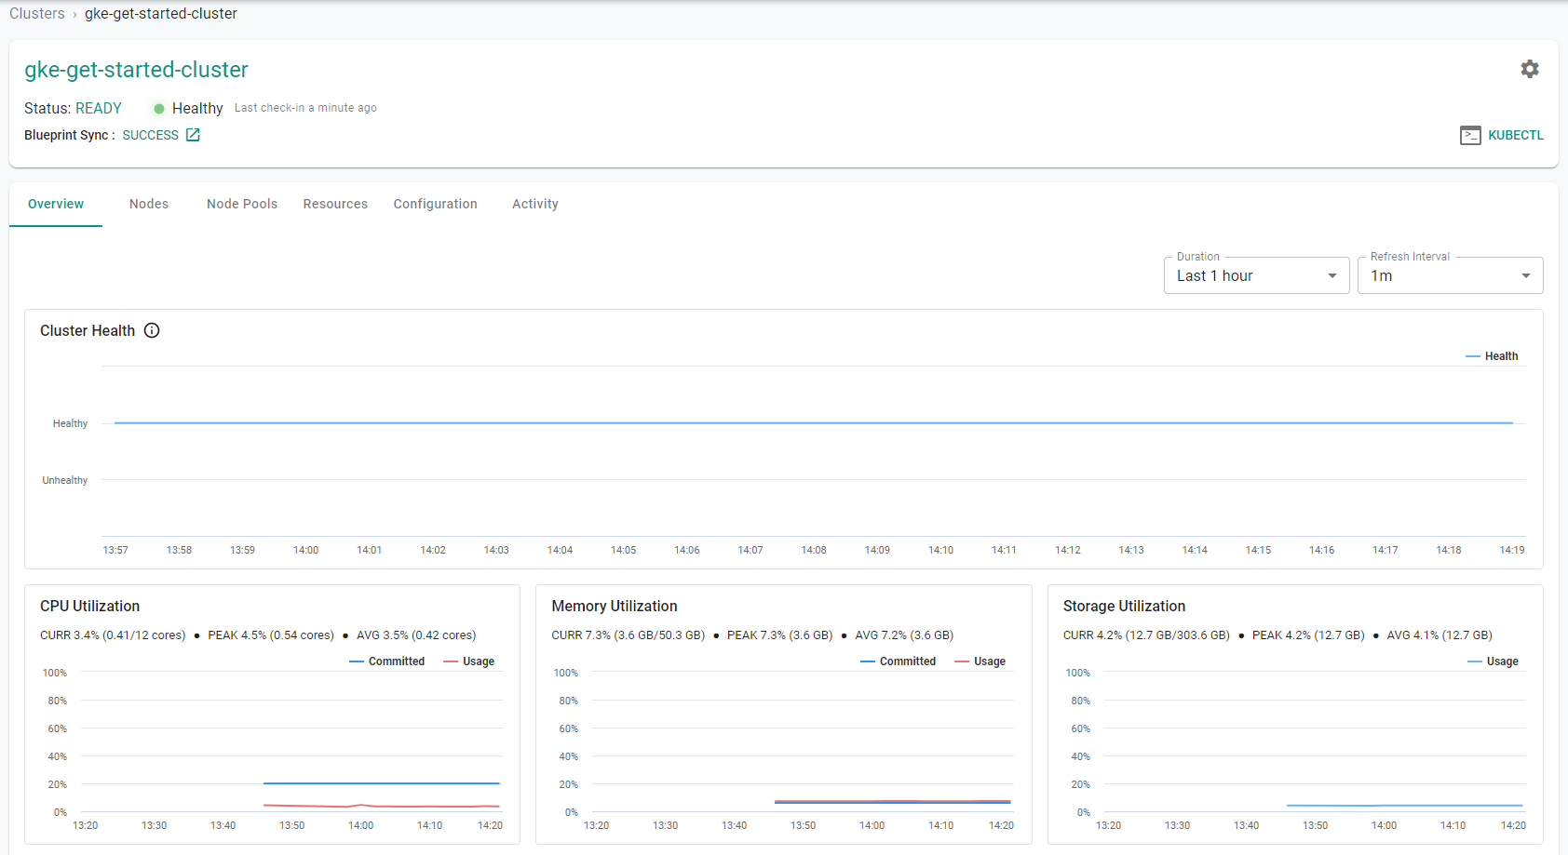Open the Duration dropdown
The width and height of the screenshot is (1568, 855).
1256,275
